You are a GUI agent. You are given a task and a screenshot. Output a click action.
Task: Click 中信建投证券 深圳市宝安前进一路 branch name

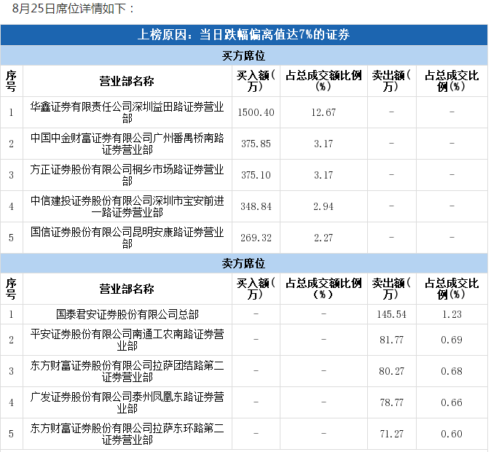[127, 206]
